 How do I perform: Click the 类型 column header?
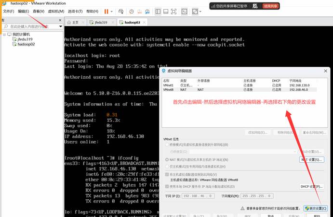point(183,81)
